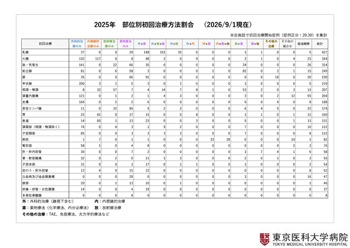The width and height of the screenshot is (350, 248).
Task: Click the 胃 row label
Action: click(x=24, y=114)
